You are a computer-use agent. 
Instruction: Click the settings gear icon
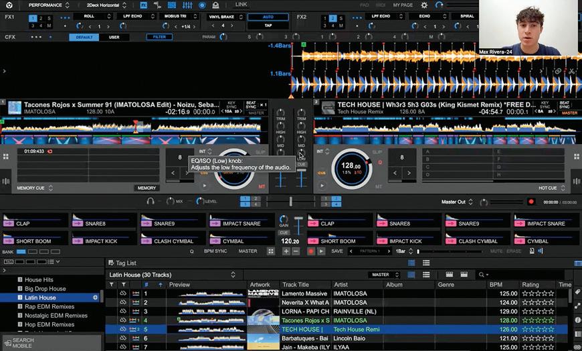pyautogui.click(x=423, y=5)
